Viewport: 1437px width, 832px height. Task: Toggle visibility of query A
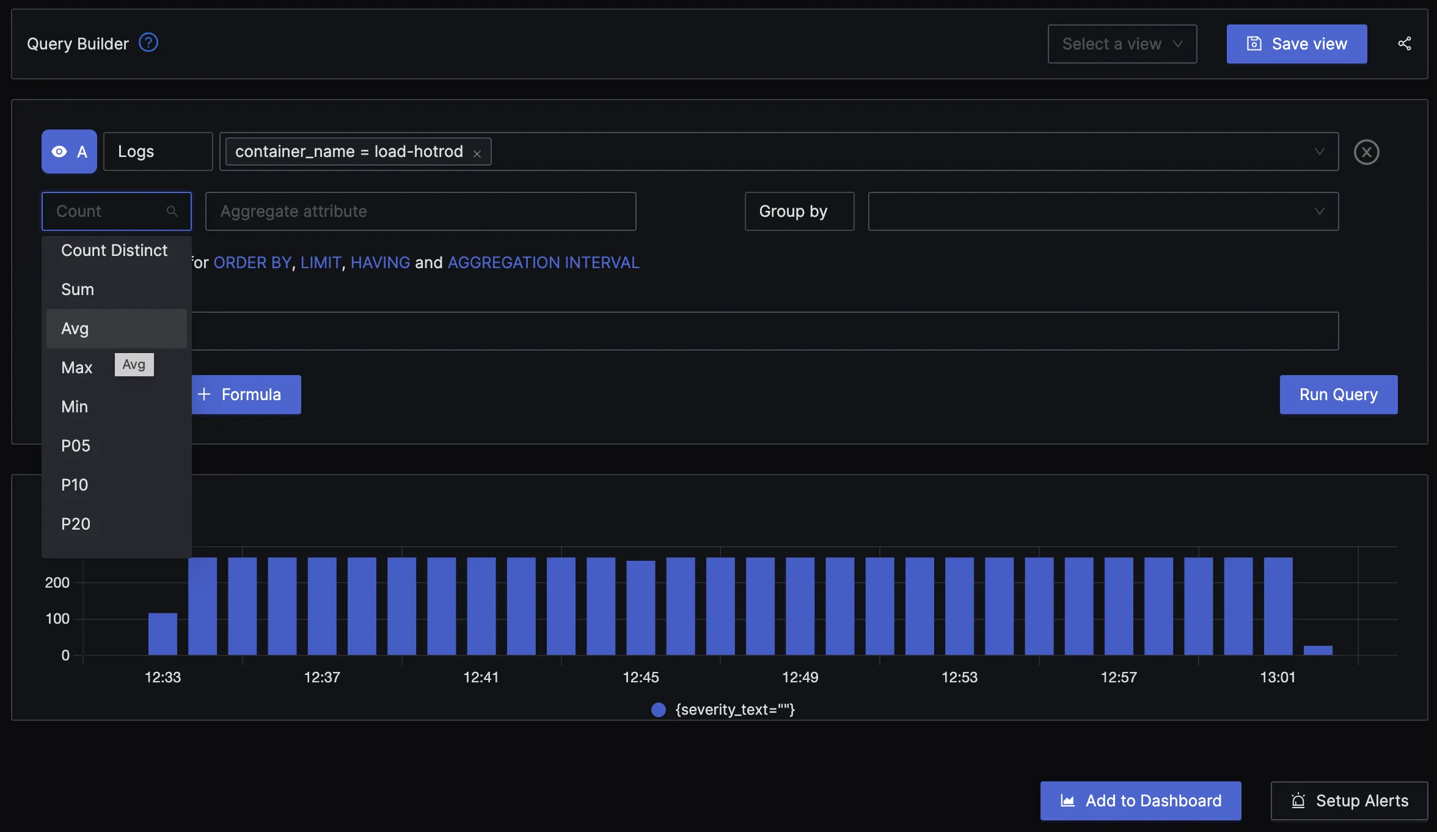59,151
